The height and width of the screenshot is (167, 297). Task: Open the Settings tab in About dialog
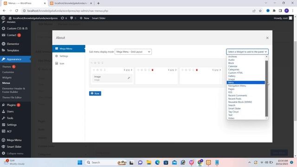[x=69, y=56]
